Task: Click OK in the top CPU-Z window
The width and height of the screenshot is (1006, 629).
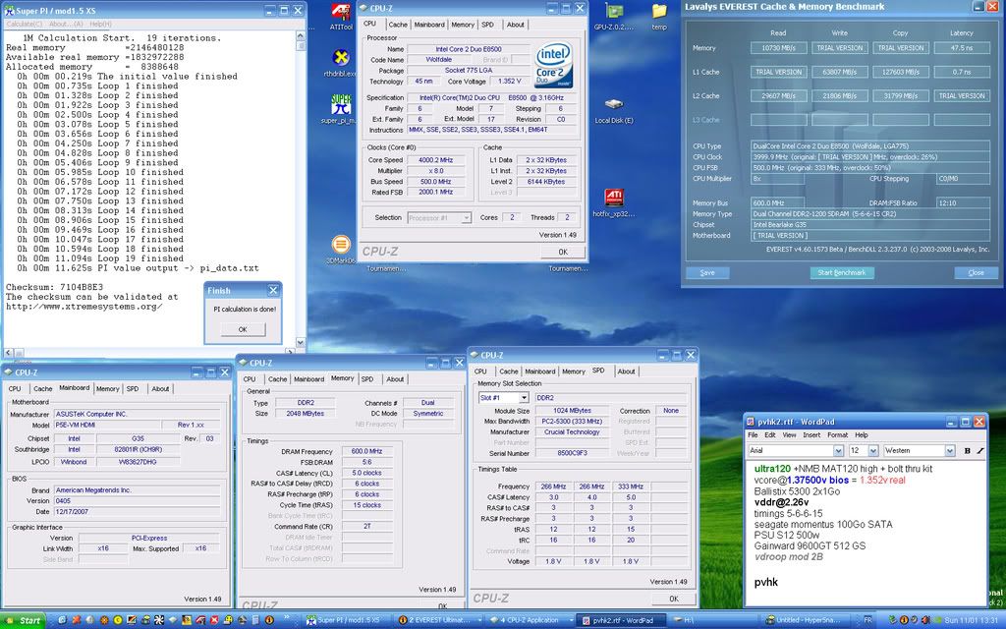Action: [563, 253]
